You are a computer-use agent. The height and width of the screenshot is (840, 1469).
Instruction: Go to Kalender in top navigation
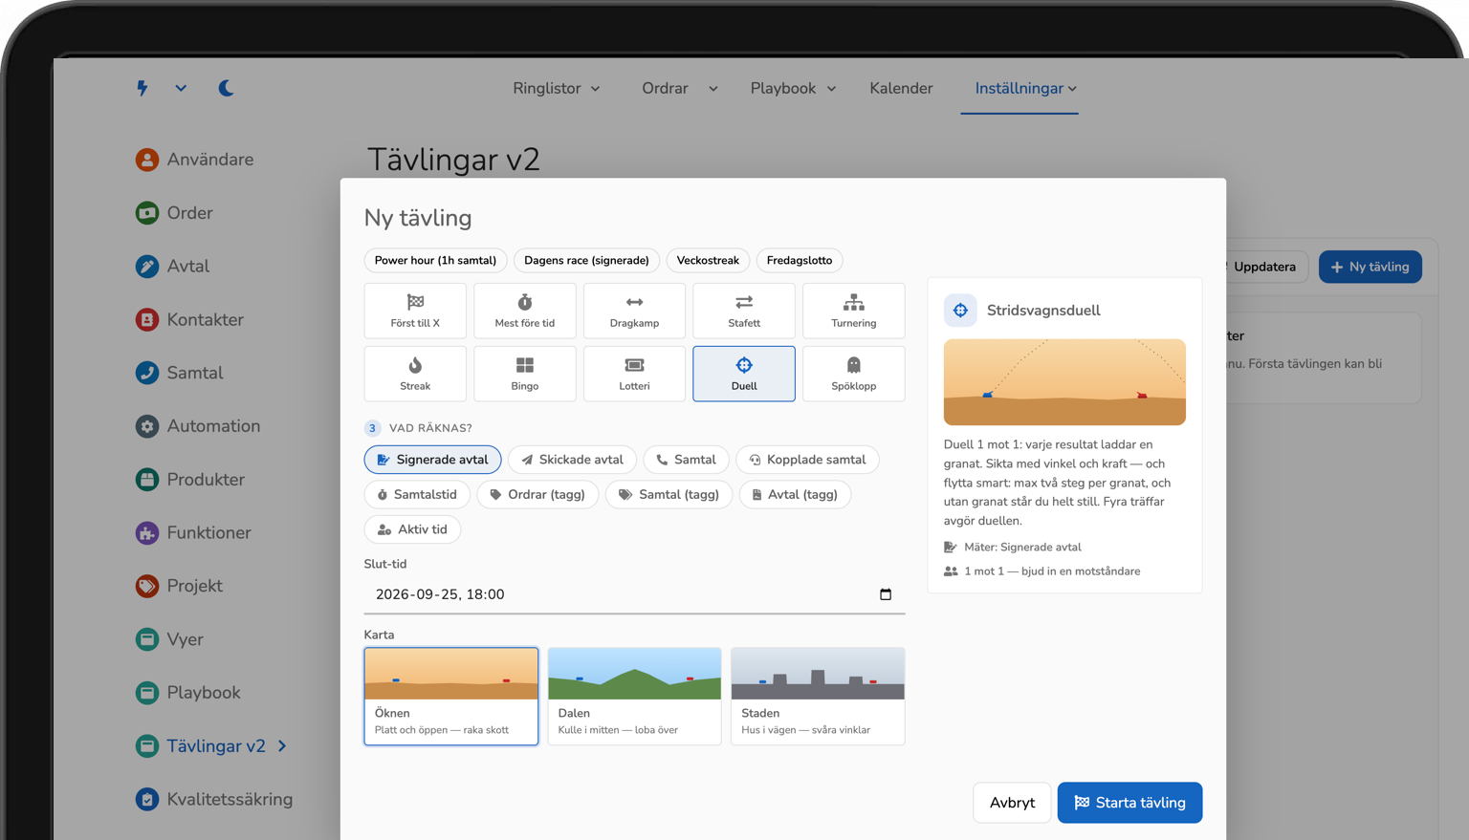(901, 88)
